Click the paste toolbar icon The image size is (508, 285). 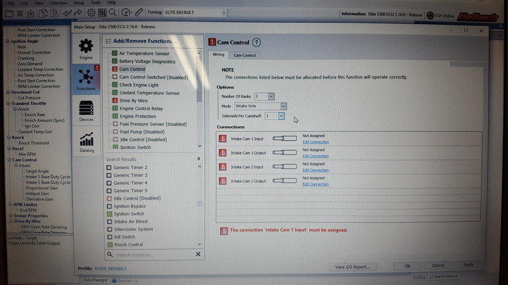(x=54, y=13)
